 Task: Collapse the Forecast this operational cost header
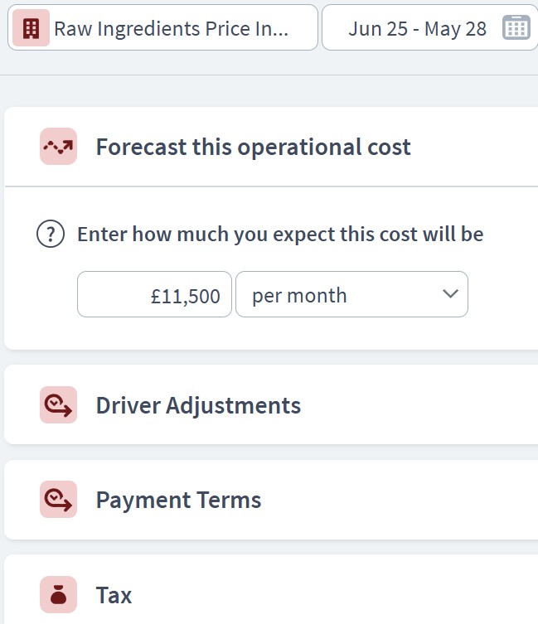[x=271, y=147]
